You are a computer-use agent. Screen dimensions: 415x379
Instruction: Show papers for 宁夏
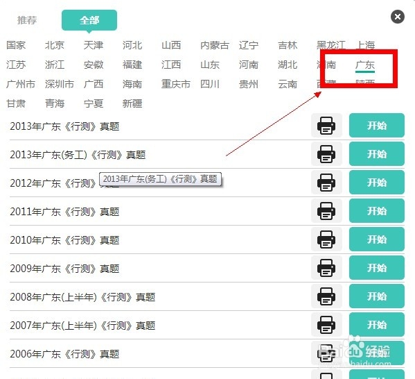click(x=94, y=103)
